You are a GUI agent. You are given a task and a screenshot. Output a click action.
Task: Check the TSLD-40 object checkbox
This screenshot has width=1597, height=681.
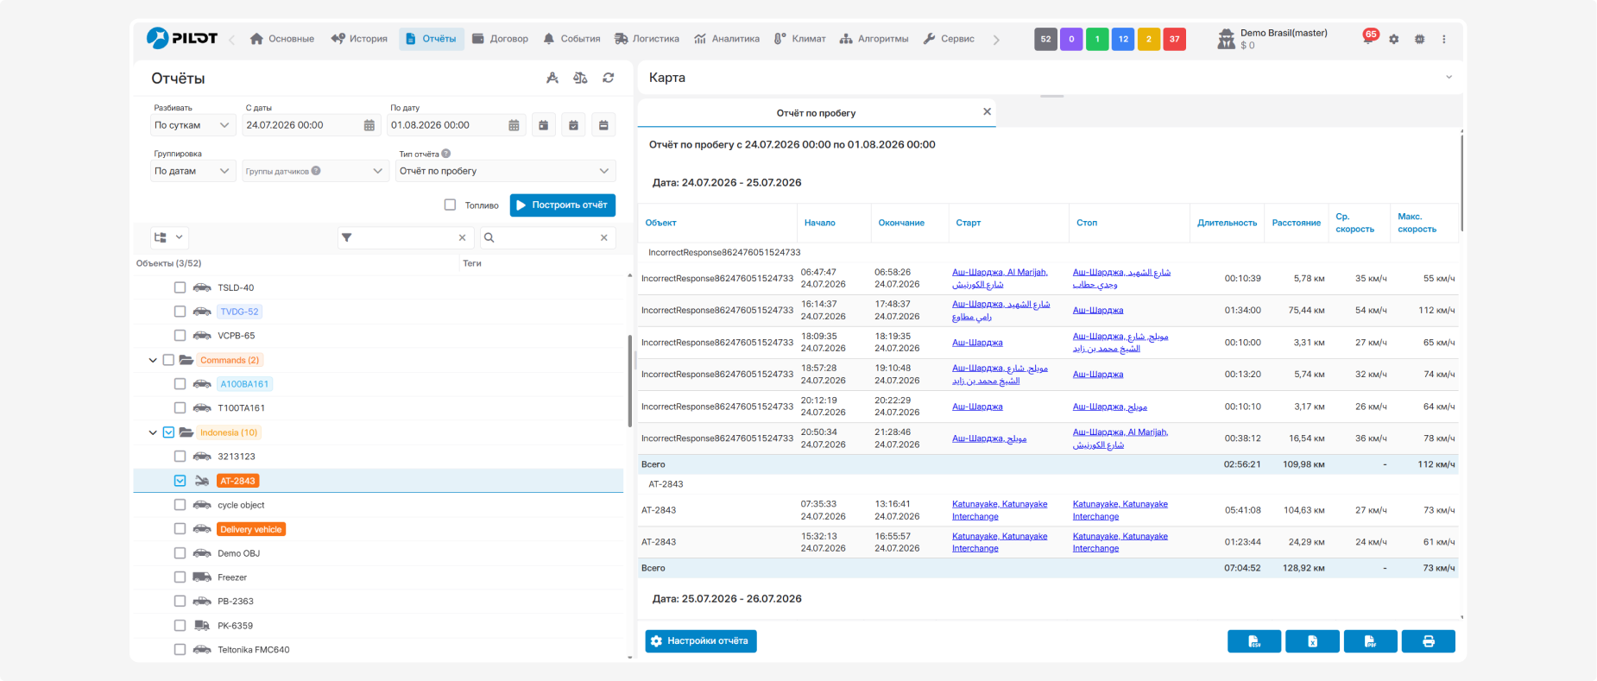click(x=180, y=287)
